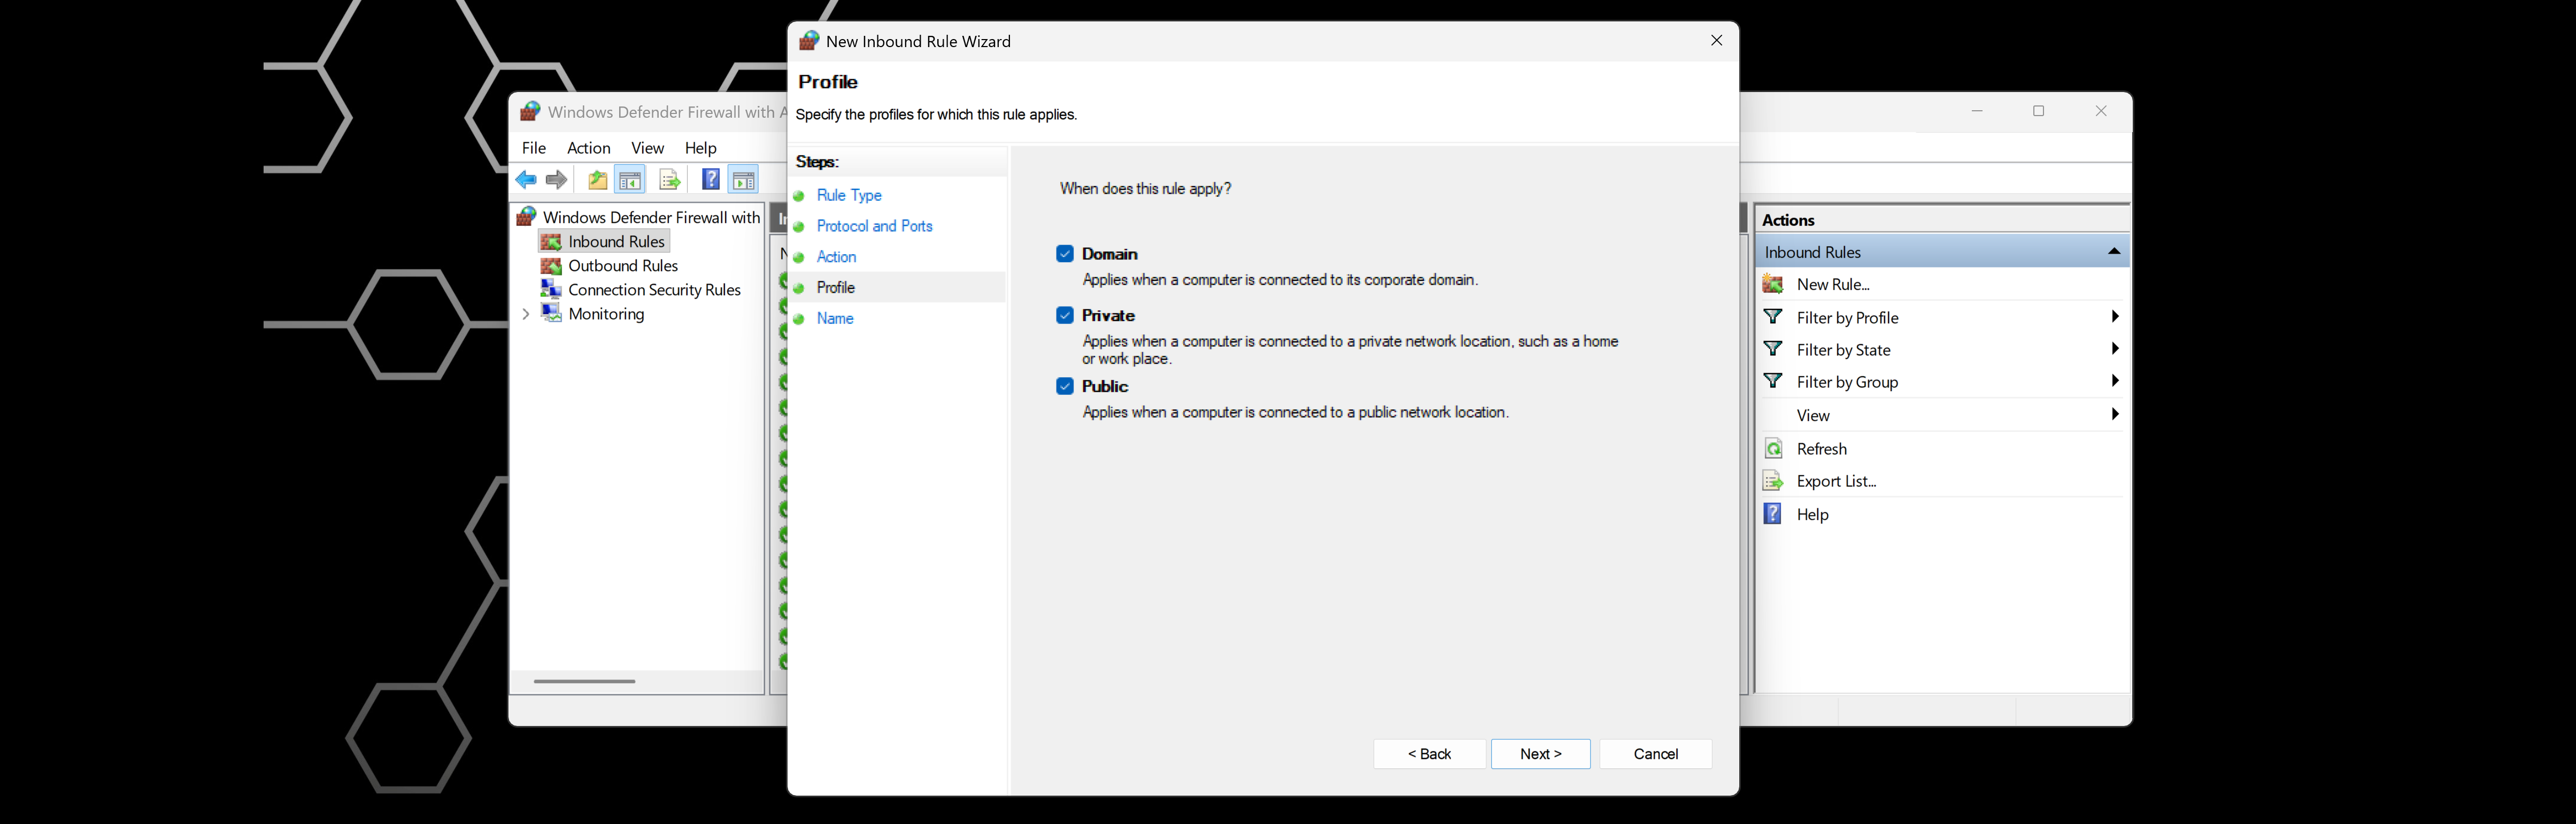Click the Inbound Rules tree icon
2576x824 pixels.
(551, 241)
